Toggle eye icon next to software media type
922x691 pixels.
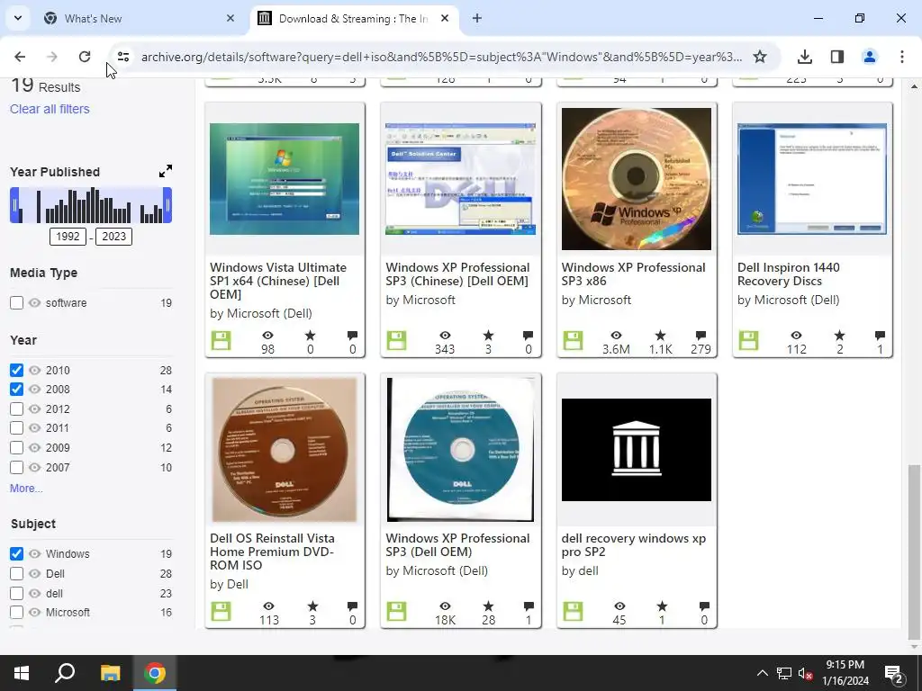[x=35, y=302]
